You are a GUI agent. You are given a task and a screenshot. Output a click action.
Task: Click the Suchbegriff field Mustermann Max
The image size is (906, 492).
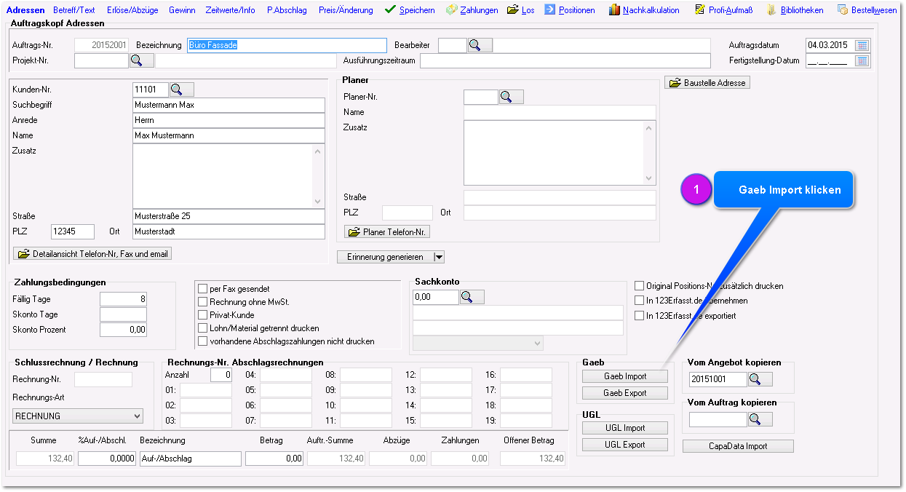point(229,105)
